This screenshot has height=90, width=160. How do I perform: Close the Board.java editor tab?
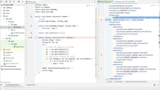coord(37,2)
